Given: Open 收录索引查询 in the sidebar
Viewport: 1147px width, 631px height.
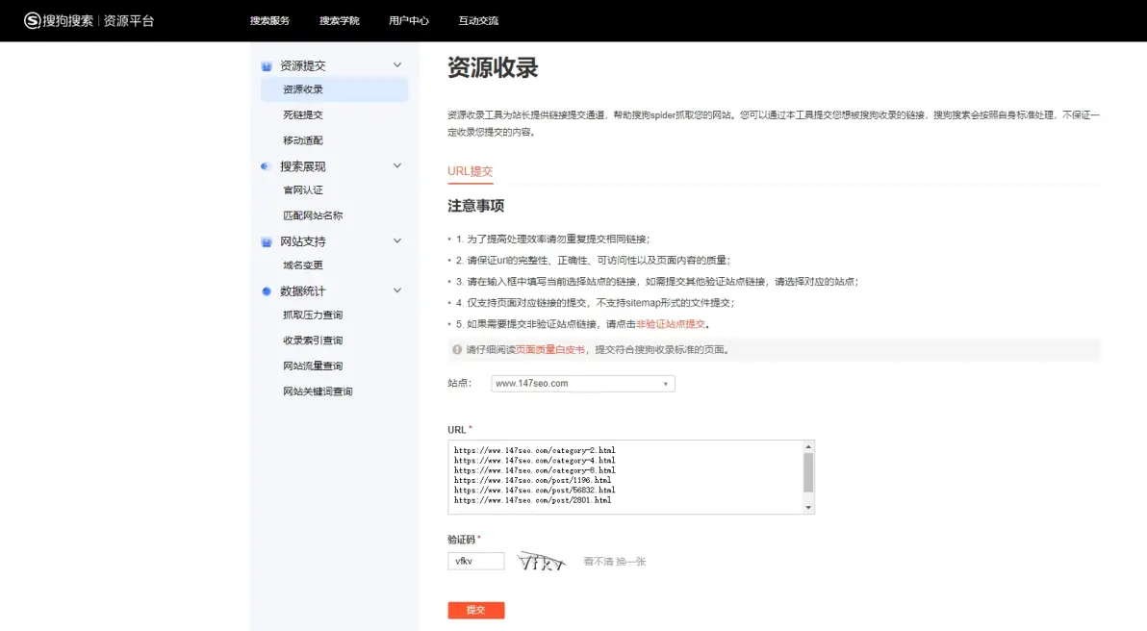Looking at the screenshot, I should coord(313,341).
